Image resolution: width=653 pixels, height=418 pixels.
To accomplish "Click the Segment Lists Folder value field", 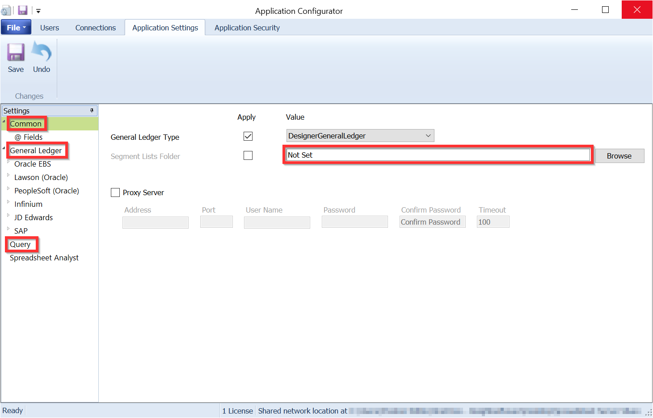I will coord(438,155).
